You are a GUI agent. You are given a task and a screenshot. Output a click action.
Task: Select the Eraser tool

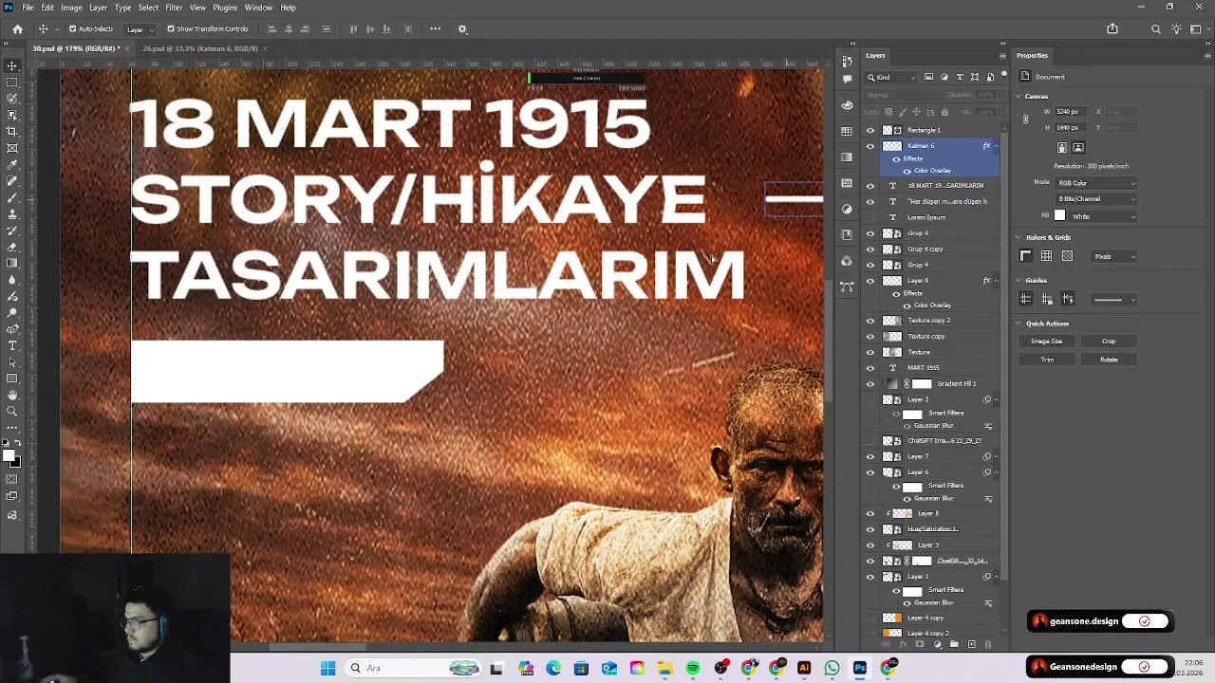[12, 247]
